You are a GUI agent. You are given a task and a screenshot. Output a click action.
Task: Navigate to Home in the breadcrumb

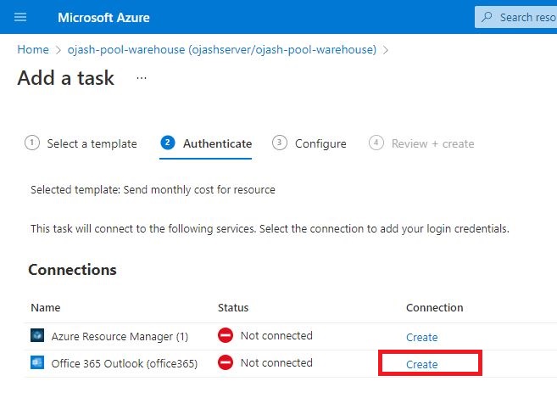[33, 50]
